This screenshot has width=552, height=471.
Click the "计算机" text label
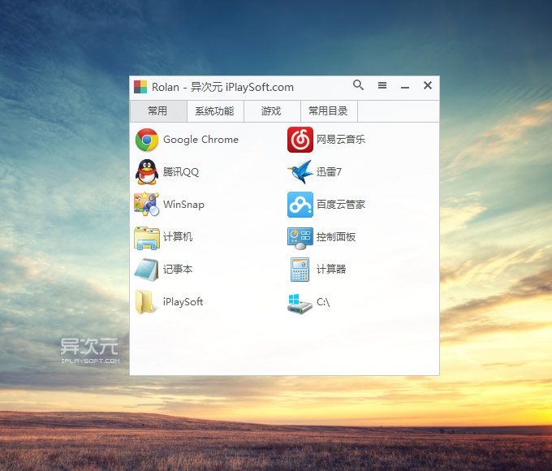click(178, 237)
